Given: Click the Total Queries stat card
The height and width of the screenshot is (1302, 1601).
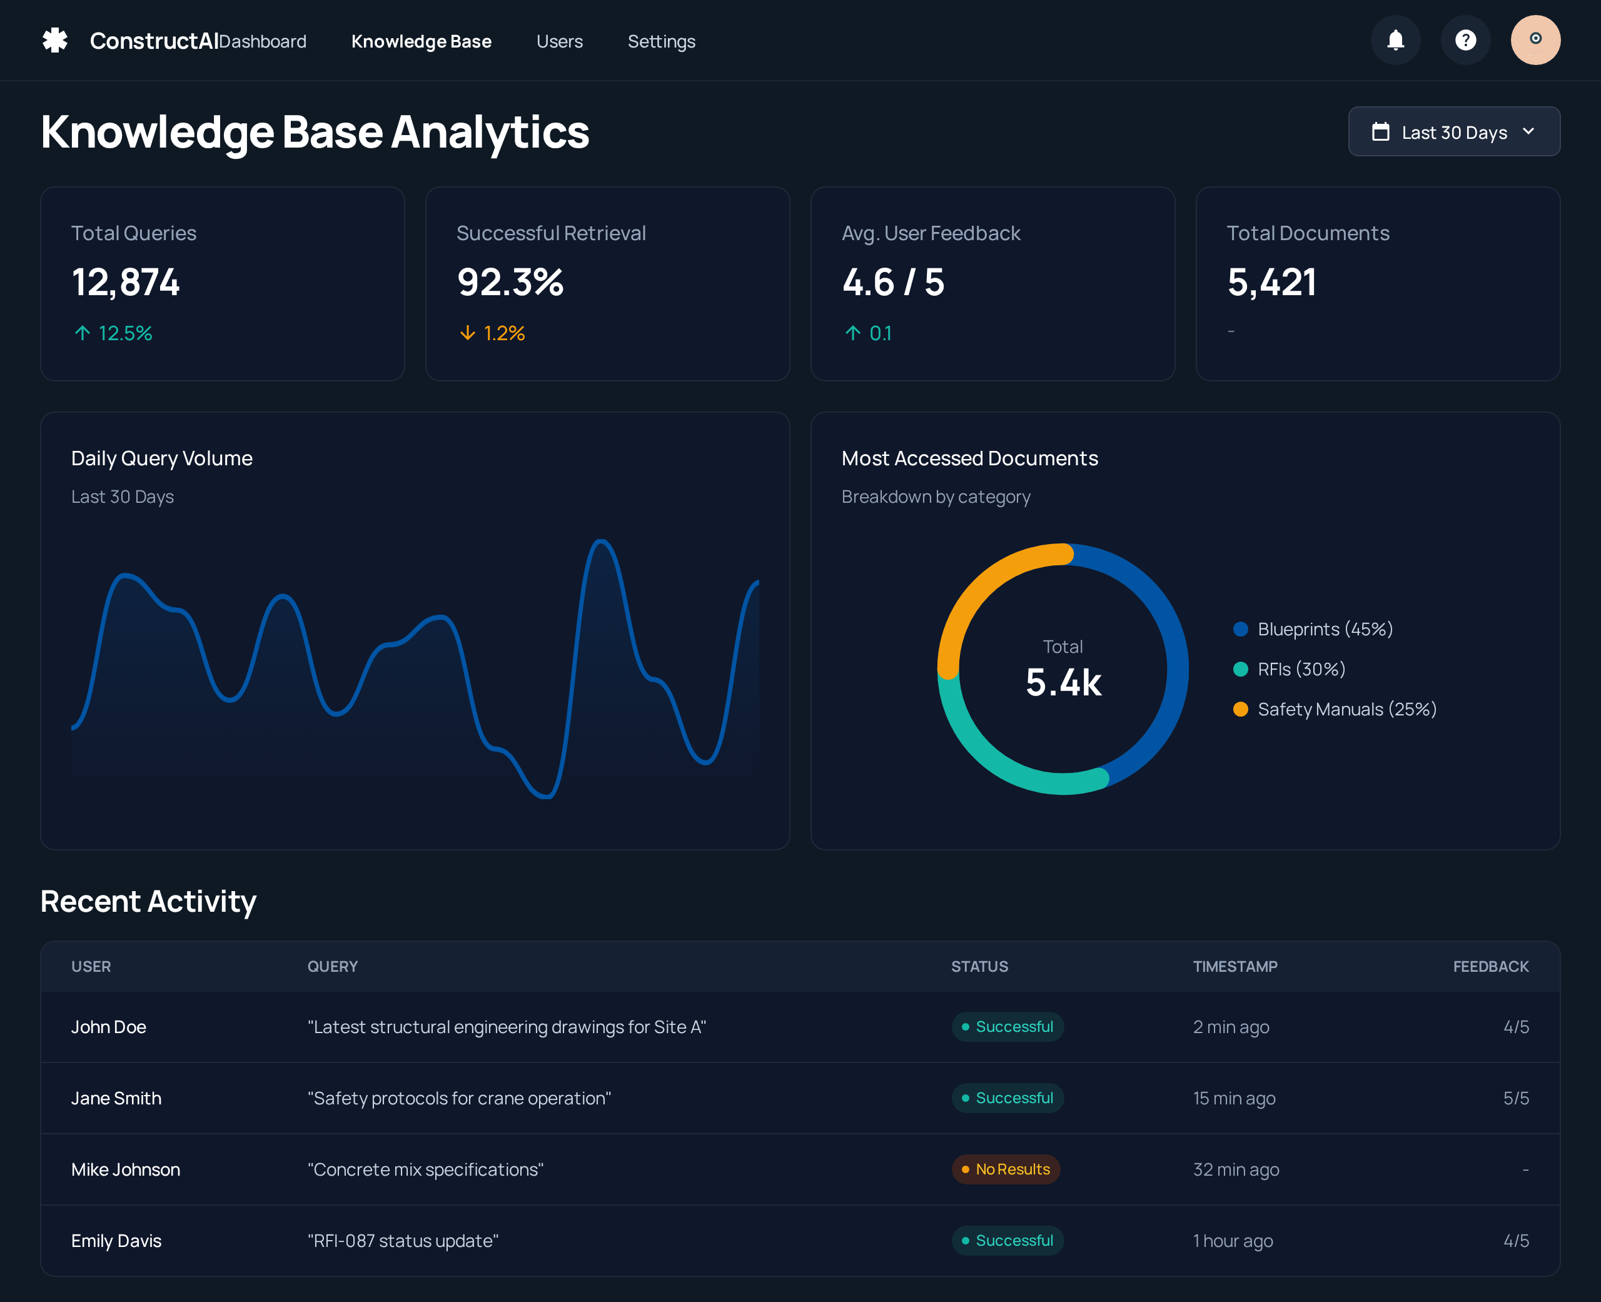Looking at the screenshot, I should pyautogui.click(x=222, y=283).
